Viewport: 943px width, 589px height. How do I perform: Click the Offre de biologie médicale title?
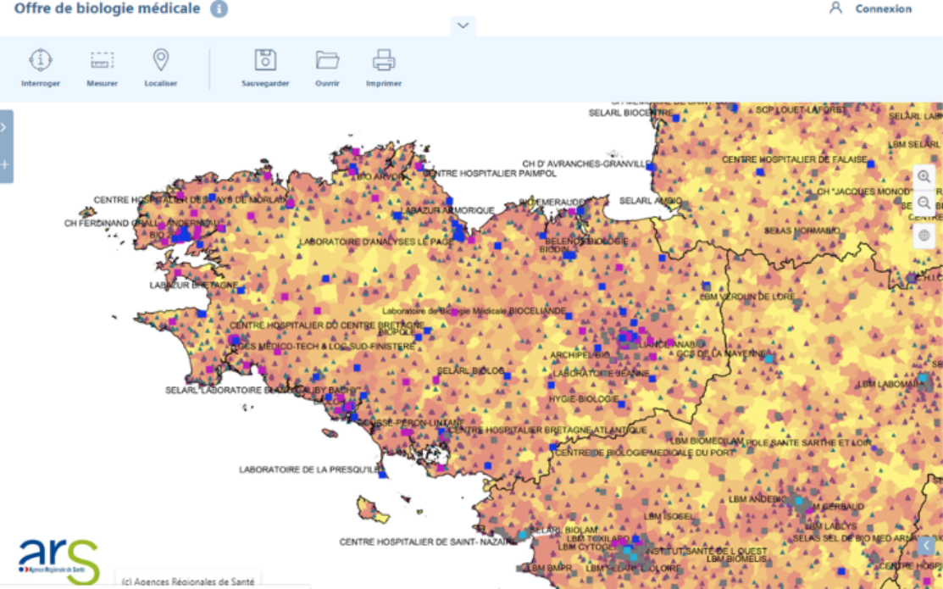click(107, 8)
